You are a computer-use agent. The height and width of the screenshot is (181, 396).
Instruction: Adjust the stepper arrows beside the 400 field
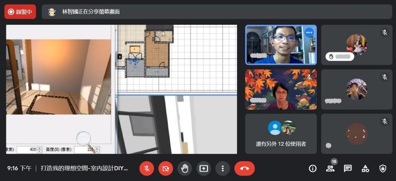coord(40,149)
